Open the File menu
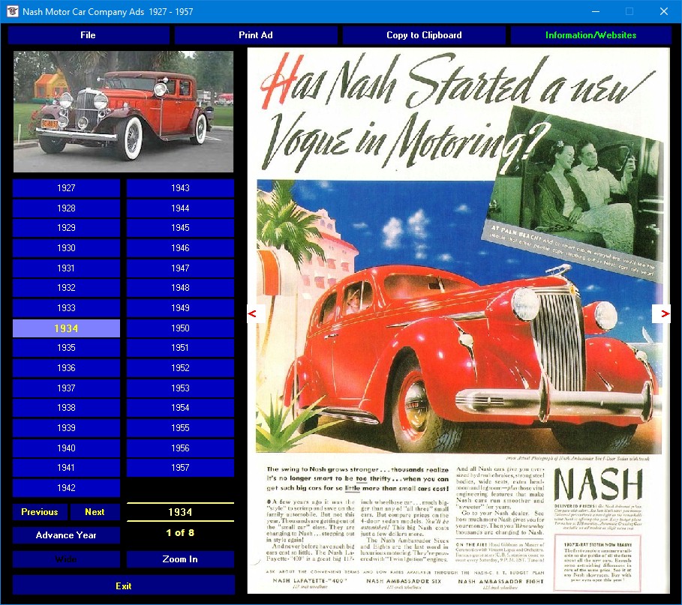Viewport: 682px width, 605px height. pyautogui.click(x=89, y=35)
